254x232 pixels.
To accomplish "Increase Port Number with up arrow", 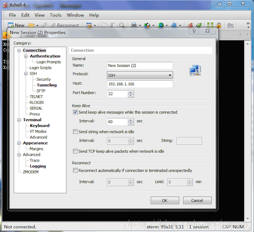I will pos(130,92).
